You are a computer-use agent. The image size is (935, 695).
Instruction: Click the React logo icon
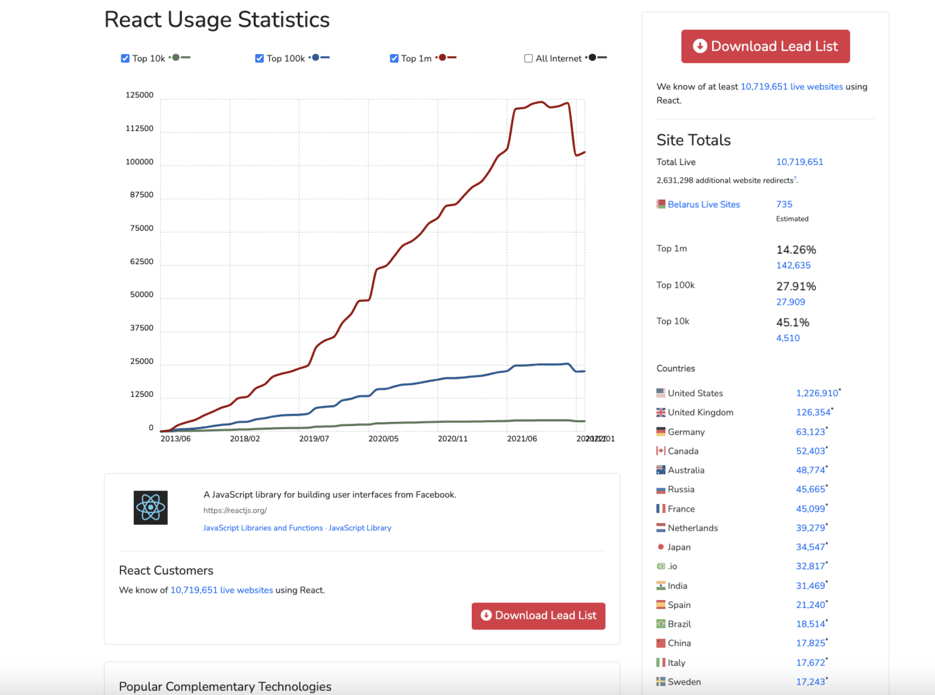coord(150,508)
